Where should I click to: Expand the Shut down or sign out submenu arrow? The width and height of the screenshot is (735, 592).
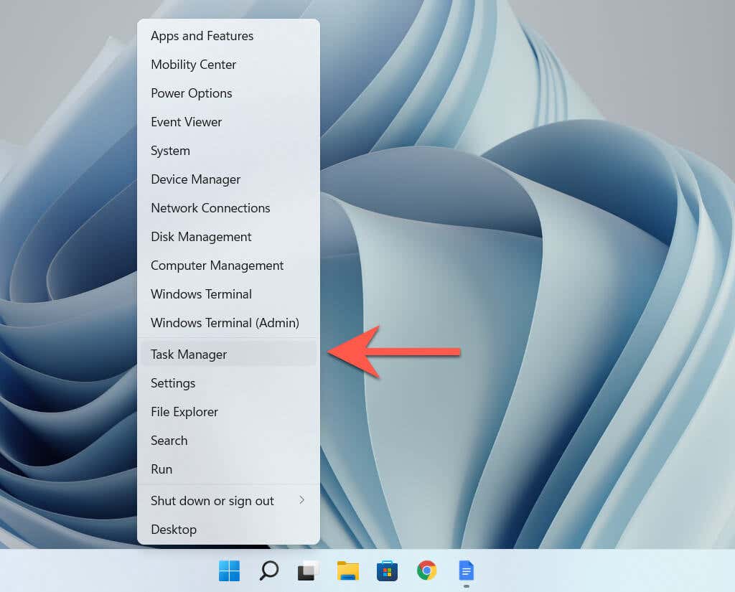click(x=302, y=500)
